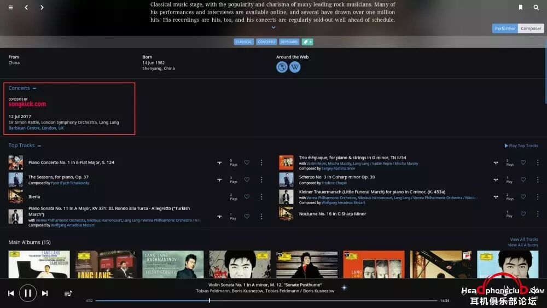The image size is (547, 308).
Task: Open the orange Lang Lang album cover
Action: coord(374,264)
